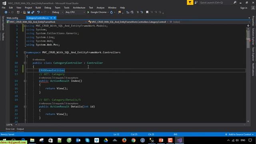Viewport: 256px width, 144px height.
Task: Switch to the Web.config tab
Action: [x=12, y=18]
